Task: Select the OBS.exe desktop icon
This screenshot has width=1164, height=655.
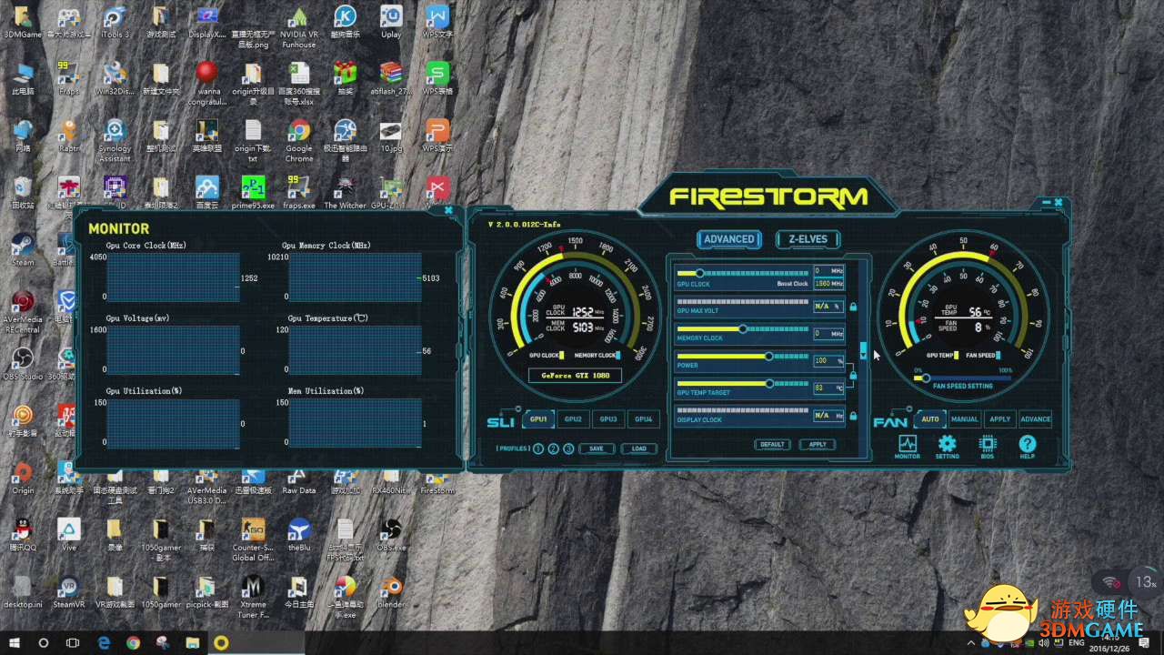Action: point(391,535)
